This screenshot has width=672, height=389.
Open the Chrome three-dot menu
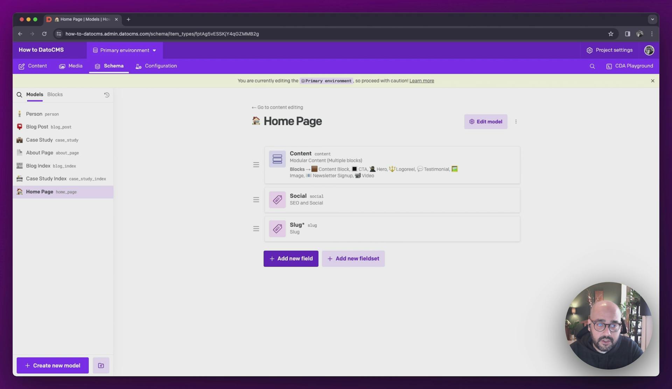(652, 34)
